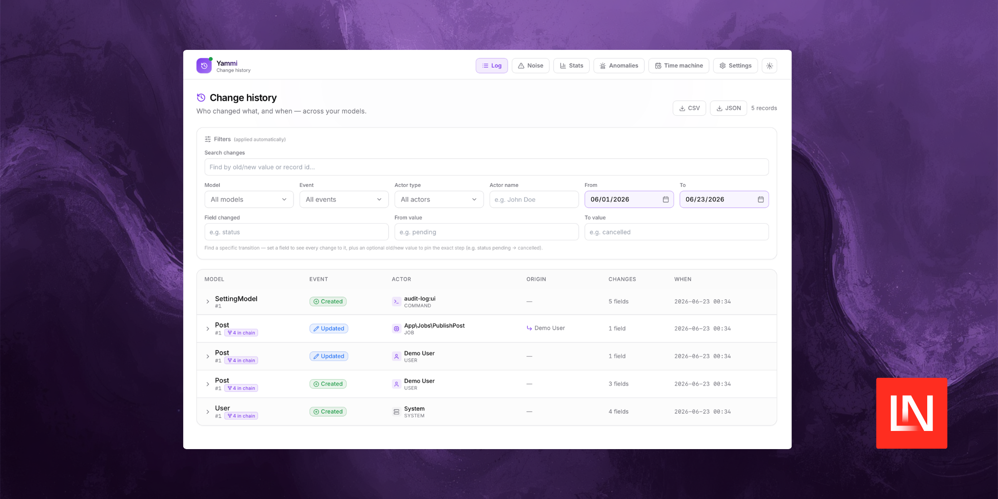998x499 pixels.
Task: Open the Settings tab
Action: pos(735,66)
